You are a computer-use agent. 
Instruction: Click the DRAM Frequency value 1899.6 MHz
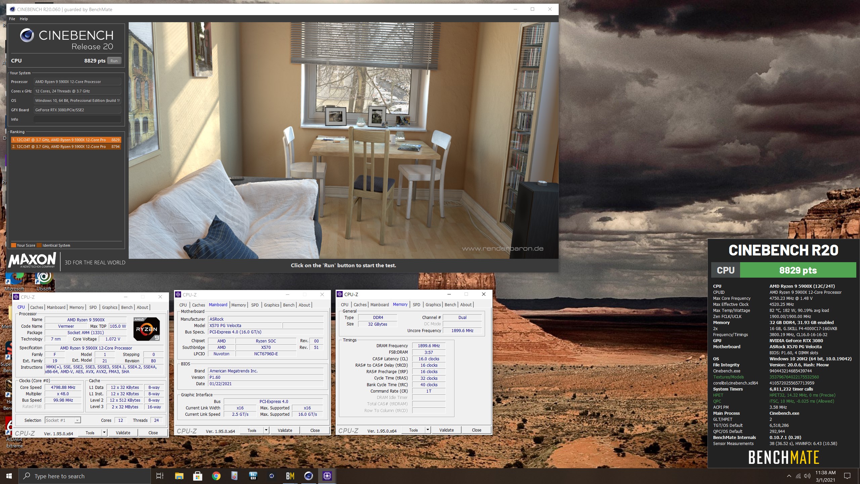pyautogui.click(x=429, y=346)
